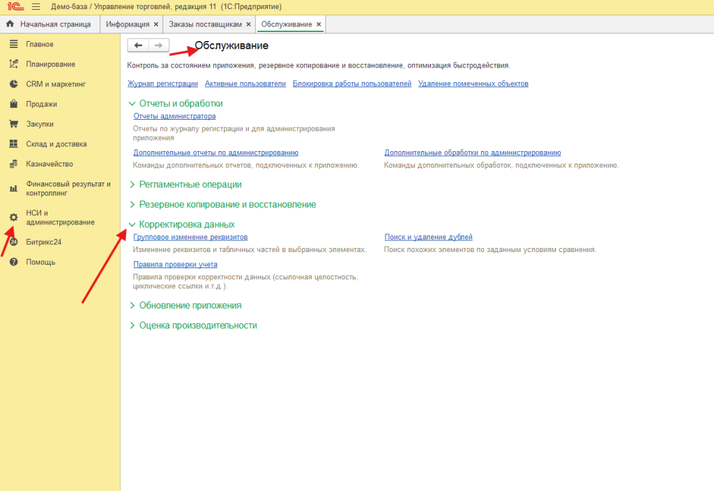
Task: Expand Резервное копирование и восстановление section
Action: [x=132, y=205]
